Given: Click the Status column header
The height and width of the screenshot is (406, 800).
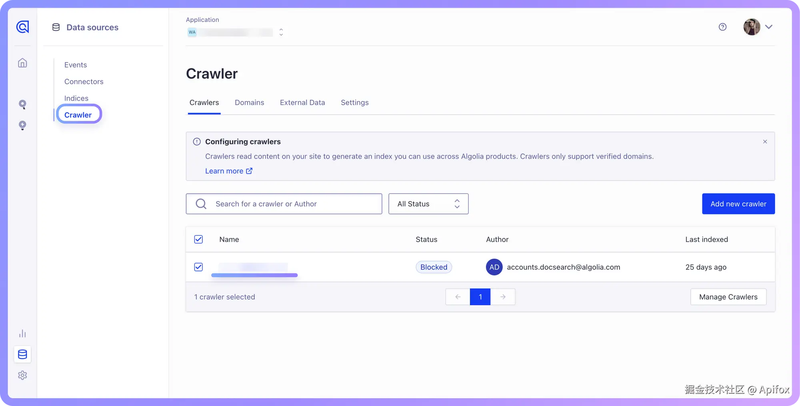Looking at the screenshot, I should point(426,240).
